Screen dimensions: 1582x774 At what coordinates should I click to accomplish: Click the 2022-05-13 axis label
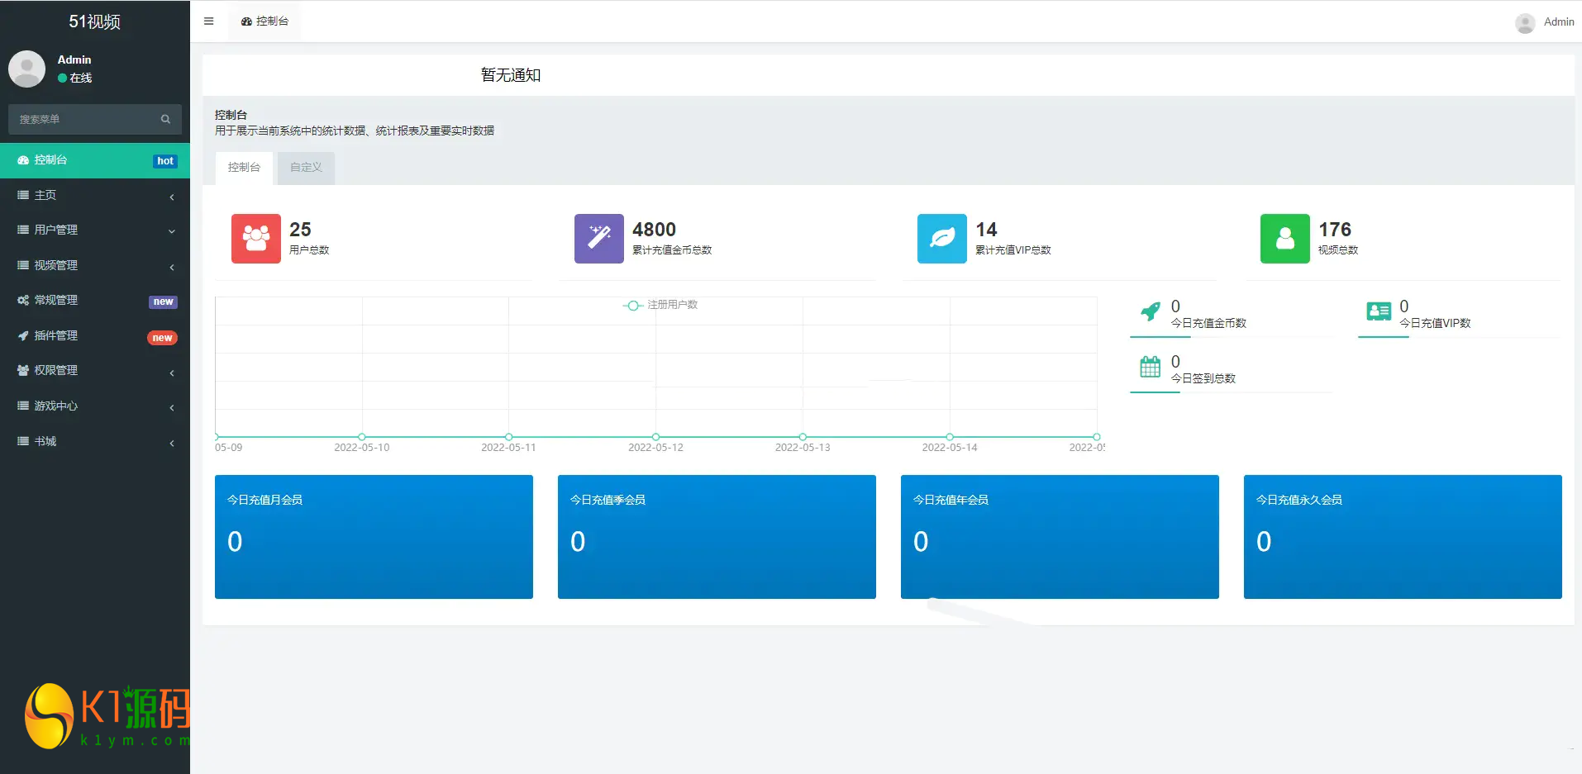point(803,448)
